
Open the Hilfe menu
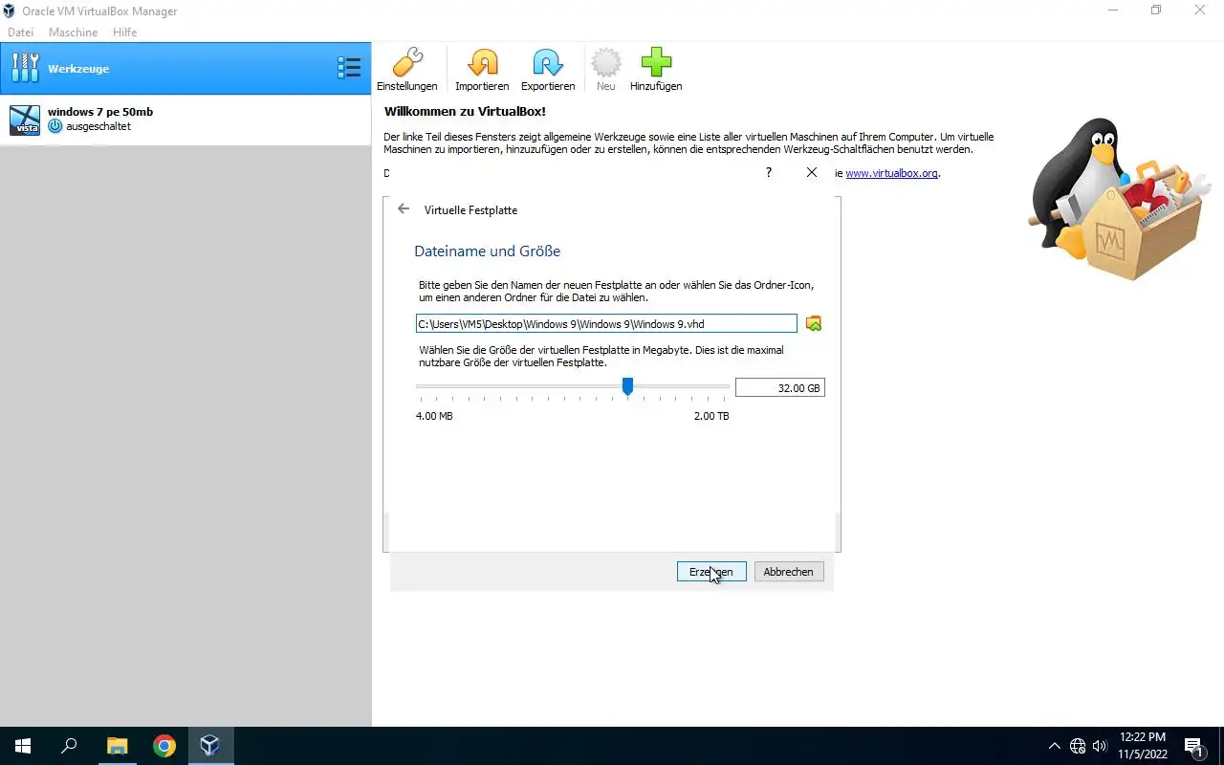(x=124, y=33)
